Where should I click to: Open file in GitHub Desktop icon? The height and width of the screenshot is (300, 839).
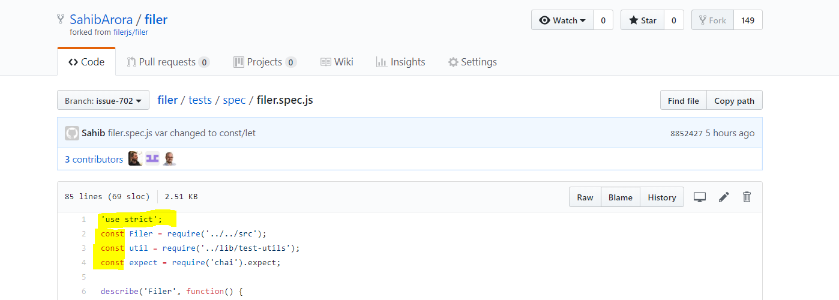[x=699, y=197]
